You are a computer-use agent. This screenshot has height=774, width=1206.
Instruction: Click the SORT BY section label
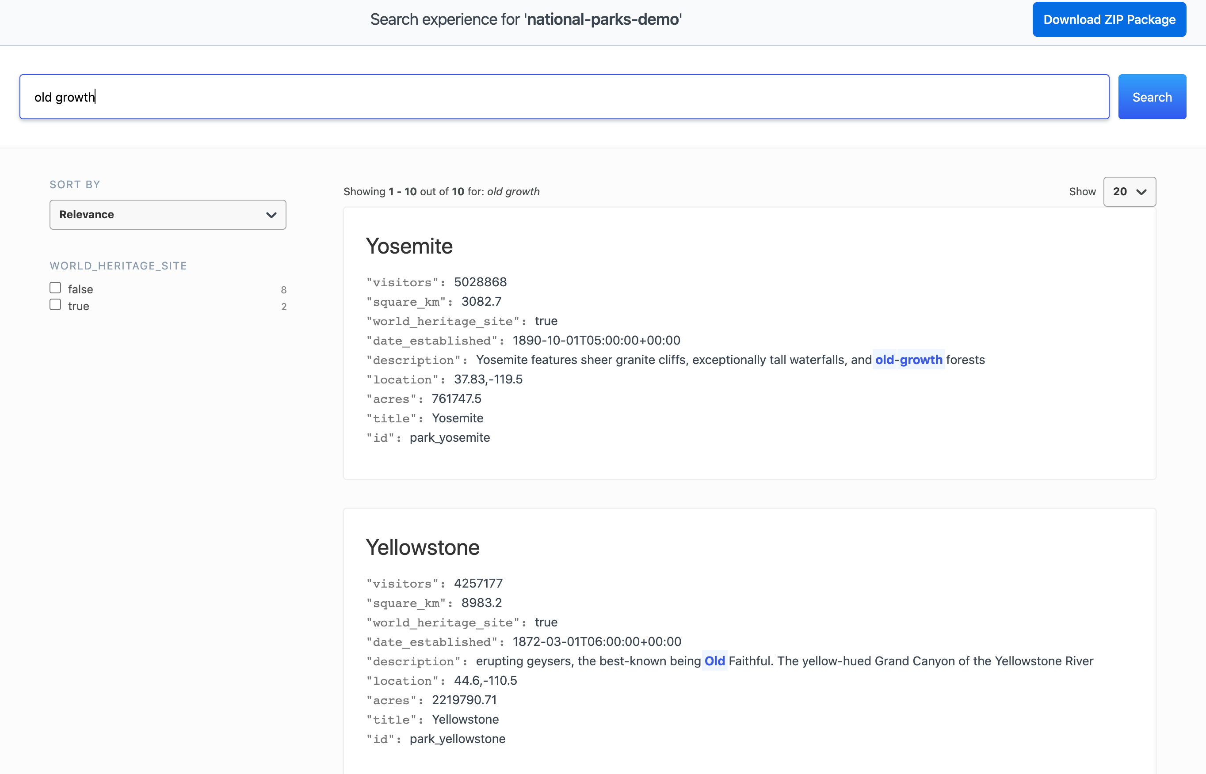74,185
